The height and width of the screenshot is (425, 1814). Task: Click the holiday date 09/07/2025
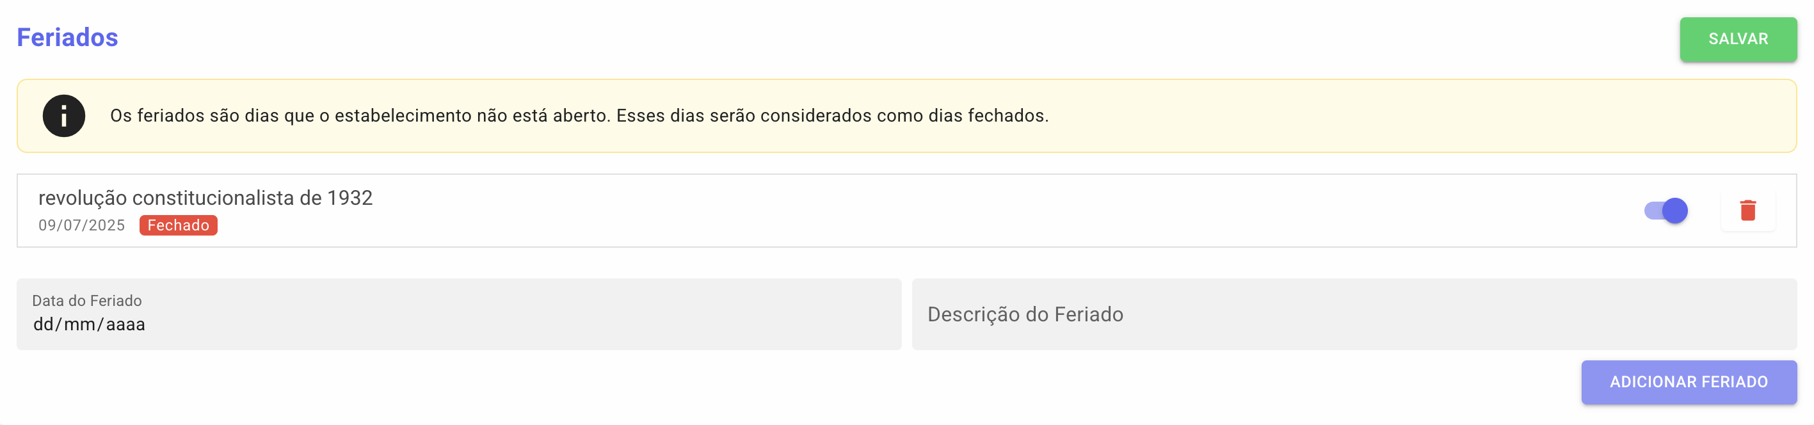[82, 225]
